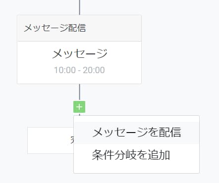Select メッセージを配信 from the popup menu

136,133
